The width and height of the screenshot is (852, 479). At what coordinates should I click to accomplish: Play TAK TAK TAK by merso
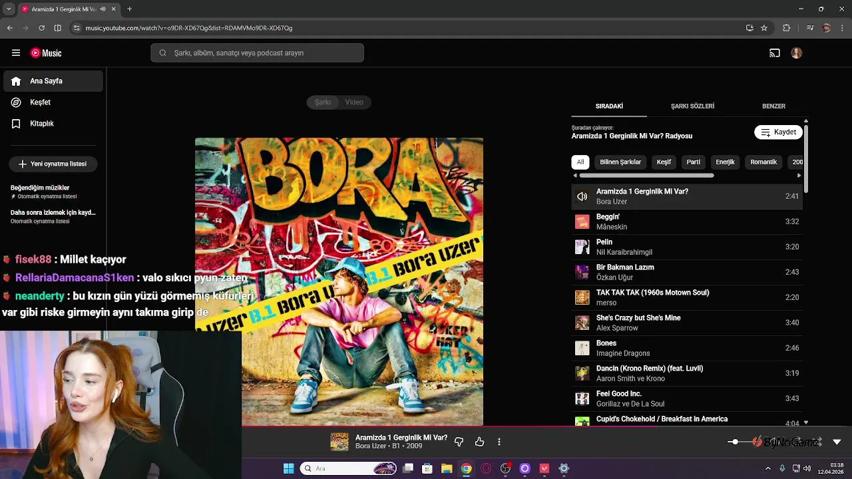click(687, 297)
